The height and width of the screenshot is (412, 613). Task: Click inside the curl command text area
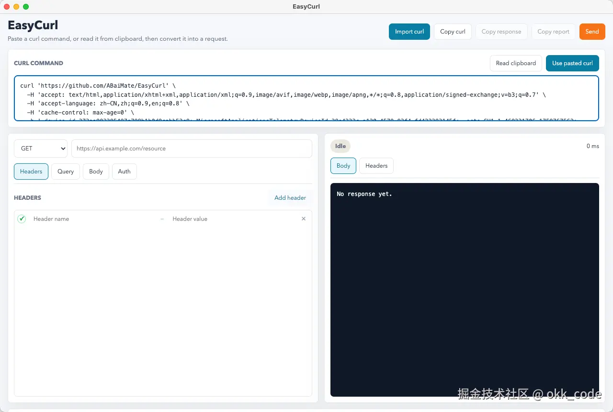coord(306,98)
